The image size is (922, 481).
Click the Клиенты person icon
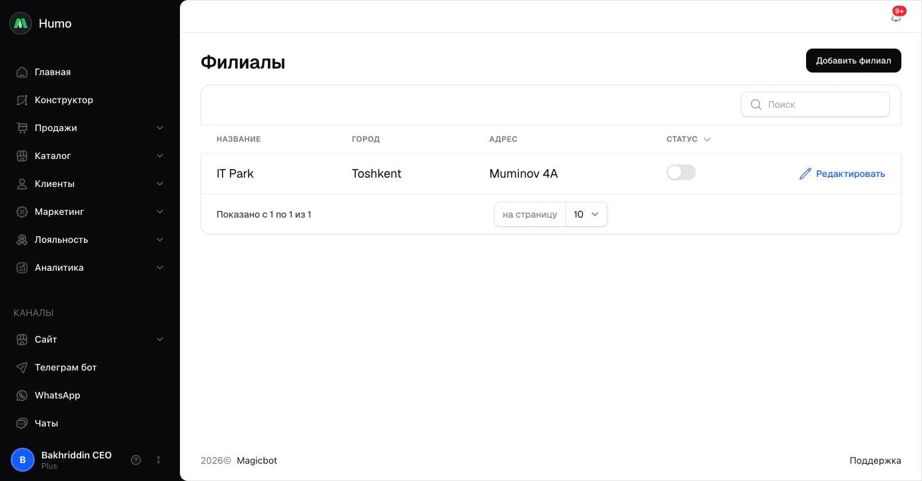pyautogui.click(x=22, y=184)
